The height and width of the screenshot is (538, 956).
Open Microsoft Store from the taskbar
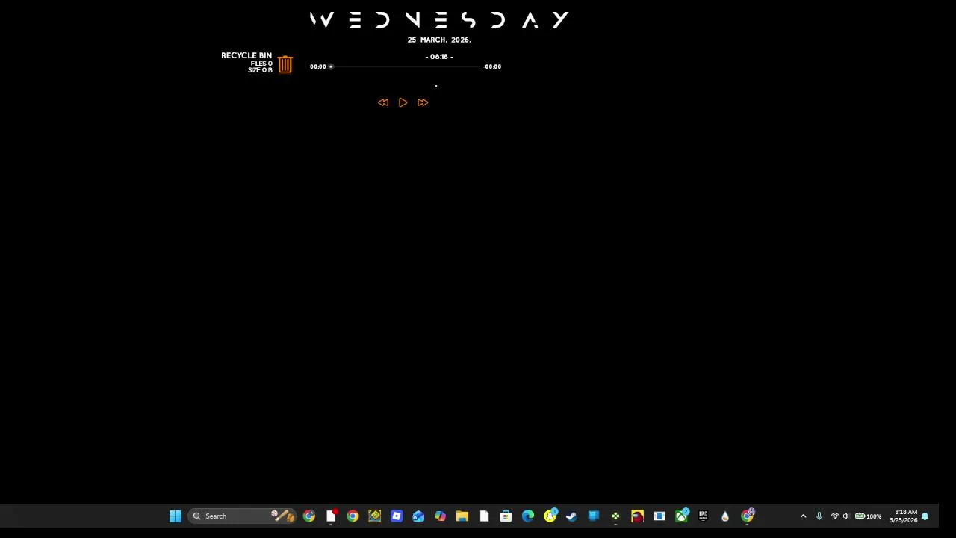(506, 516)
